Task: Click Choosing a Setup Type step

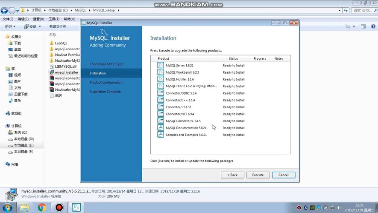Action: [106, 64]
